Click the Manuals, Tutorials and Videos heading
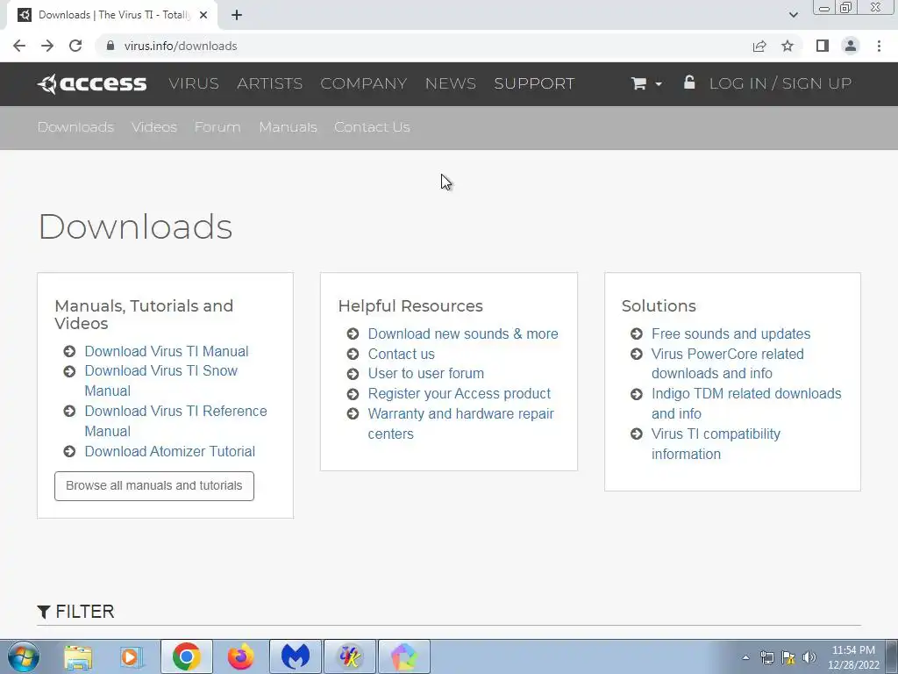898x674 pixels. coord(144,315)
